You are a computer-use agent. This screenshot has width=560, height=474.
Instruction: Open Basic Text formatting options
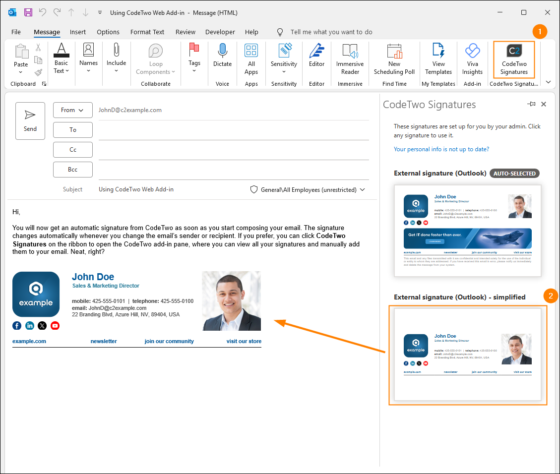tap(61, 58)
